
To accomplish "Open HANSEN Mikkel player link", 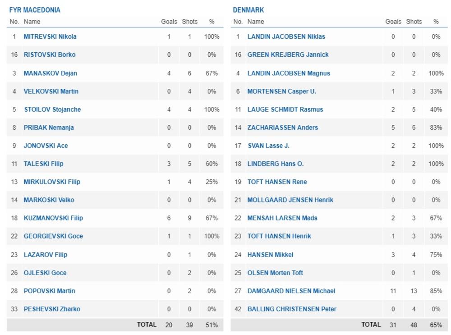I will click(x=270, y=254).
